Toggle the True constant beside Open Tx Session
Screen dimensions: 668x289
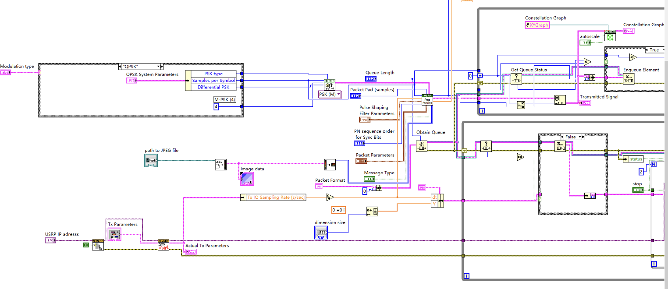[x=86, y=245]
